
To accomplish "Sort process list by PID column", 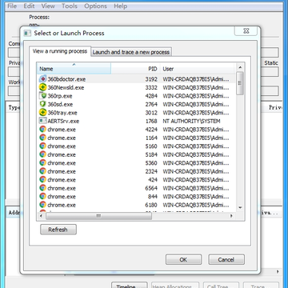I will click(x=135, y=69).
